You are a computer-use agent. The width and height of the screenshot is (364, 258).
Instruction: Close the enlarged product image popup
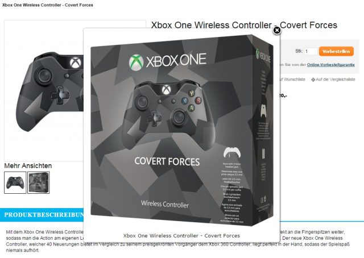pos(277,30)
